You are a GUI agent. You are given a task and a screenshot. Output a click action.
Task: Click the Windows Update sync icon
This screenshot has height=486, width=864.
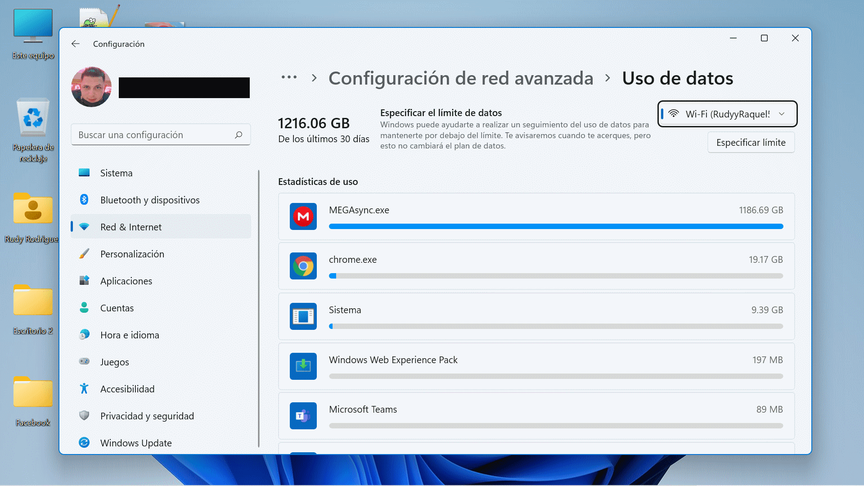pyautogui.click(x=84, y=442)
